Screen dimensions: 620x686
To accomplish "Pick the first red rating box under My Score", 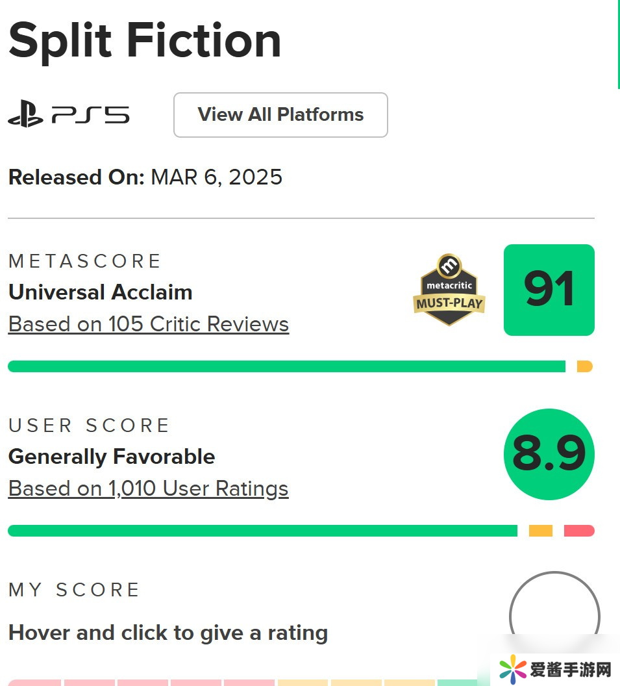I will tap(34, 682).
